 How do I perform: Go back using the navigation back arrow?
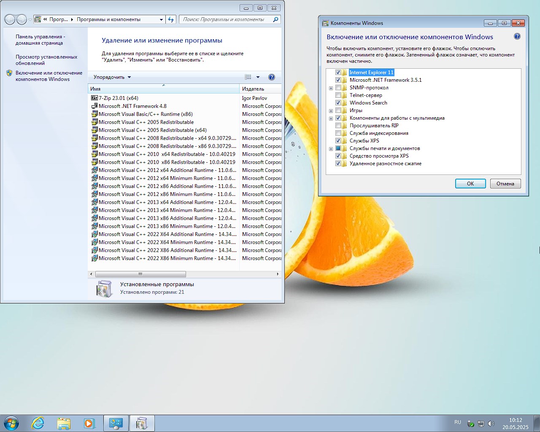[x=10, y=19]
